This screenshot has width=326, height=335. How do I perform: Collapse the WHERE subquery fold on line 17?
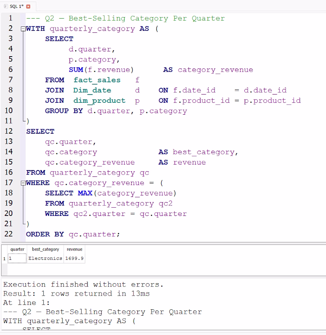pyautogui.click(x=23, y=183)
